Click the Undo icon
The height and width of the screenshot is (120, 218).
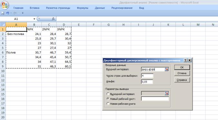coord(7,13)
